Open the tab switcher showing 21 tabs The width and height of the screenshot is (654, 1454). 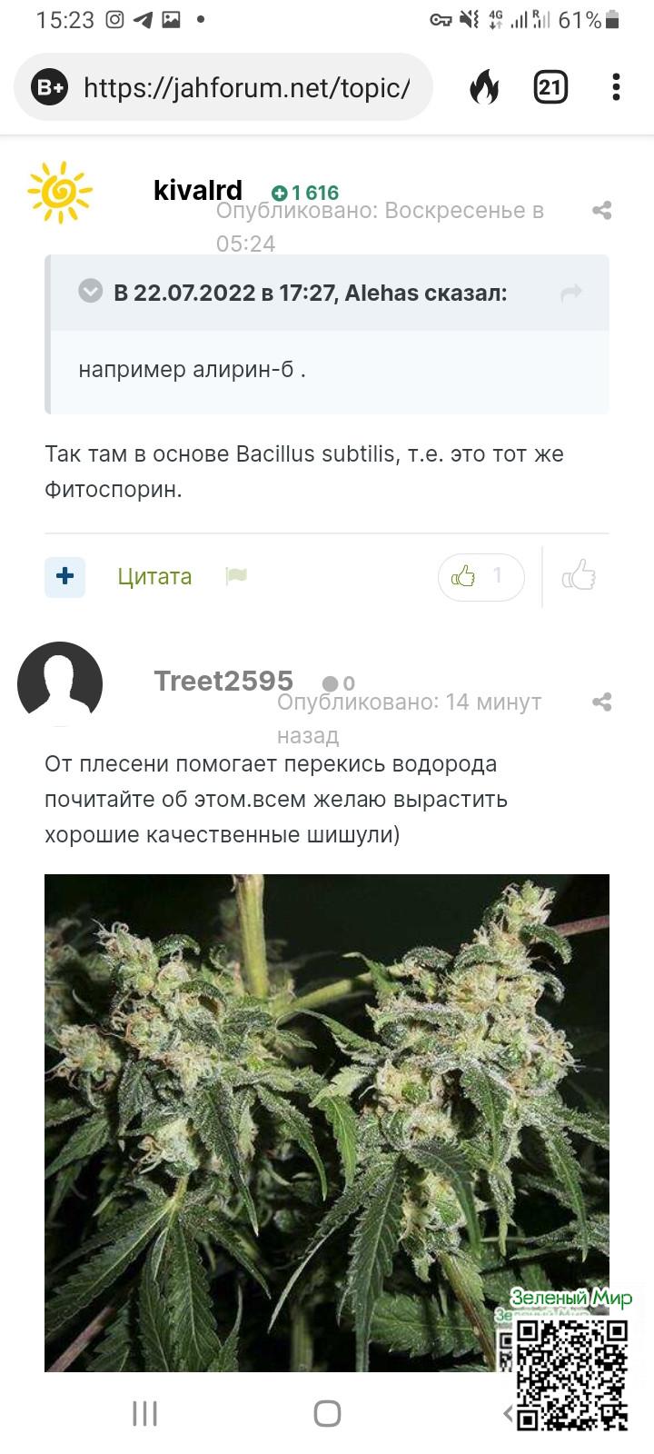[x=550, y=87]
